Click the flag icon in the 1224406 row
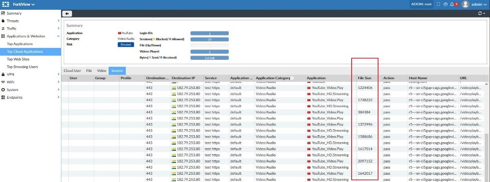The width and height of the screenshot is (490, 182). (x=174, y=88)
